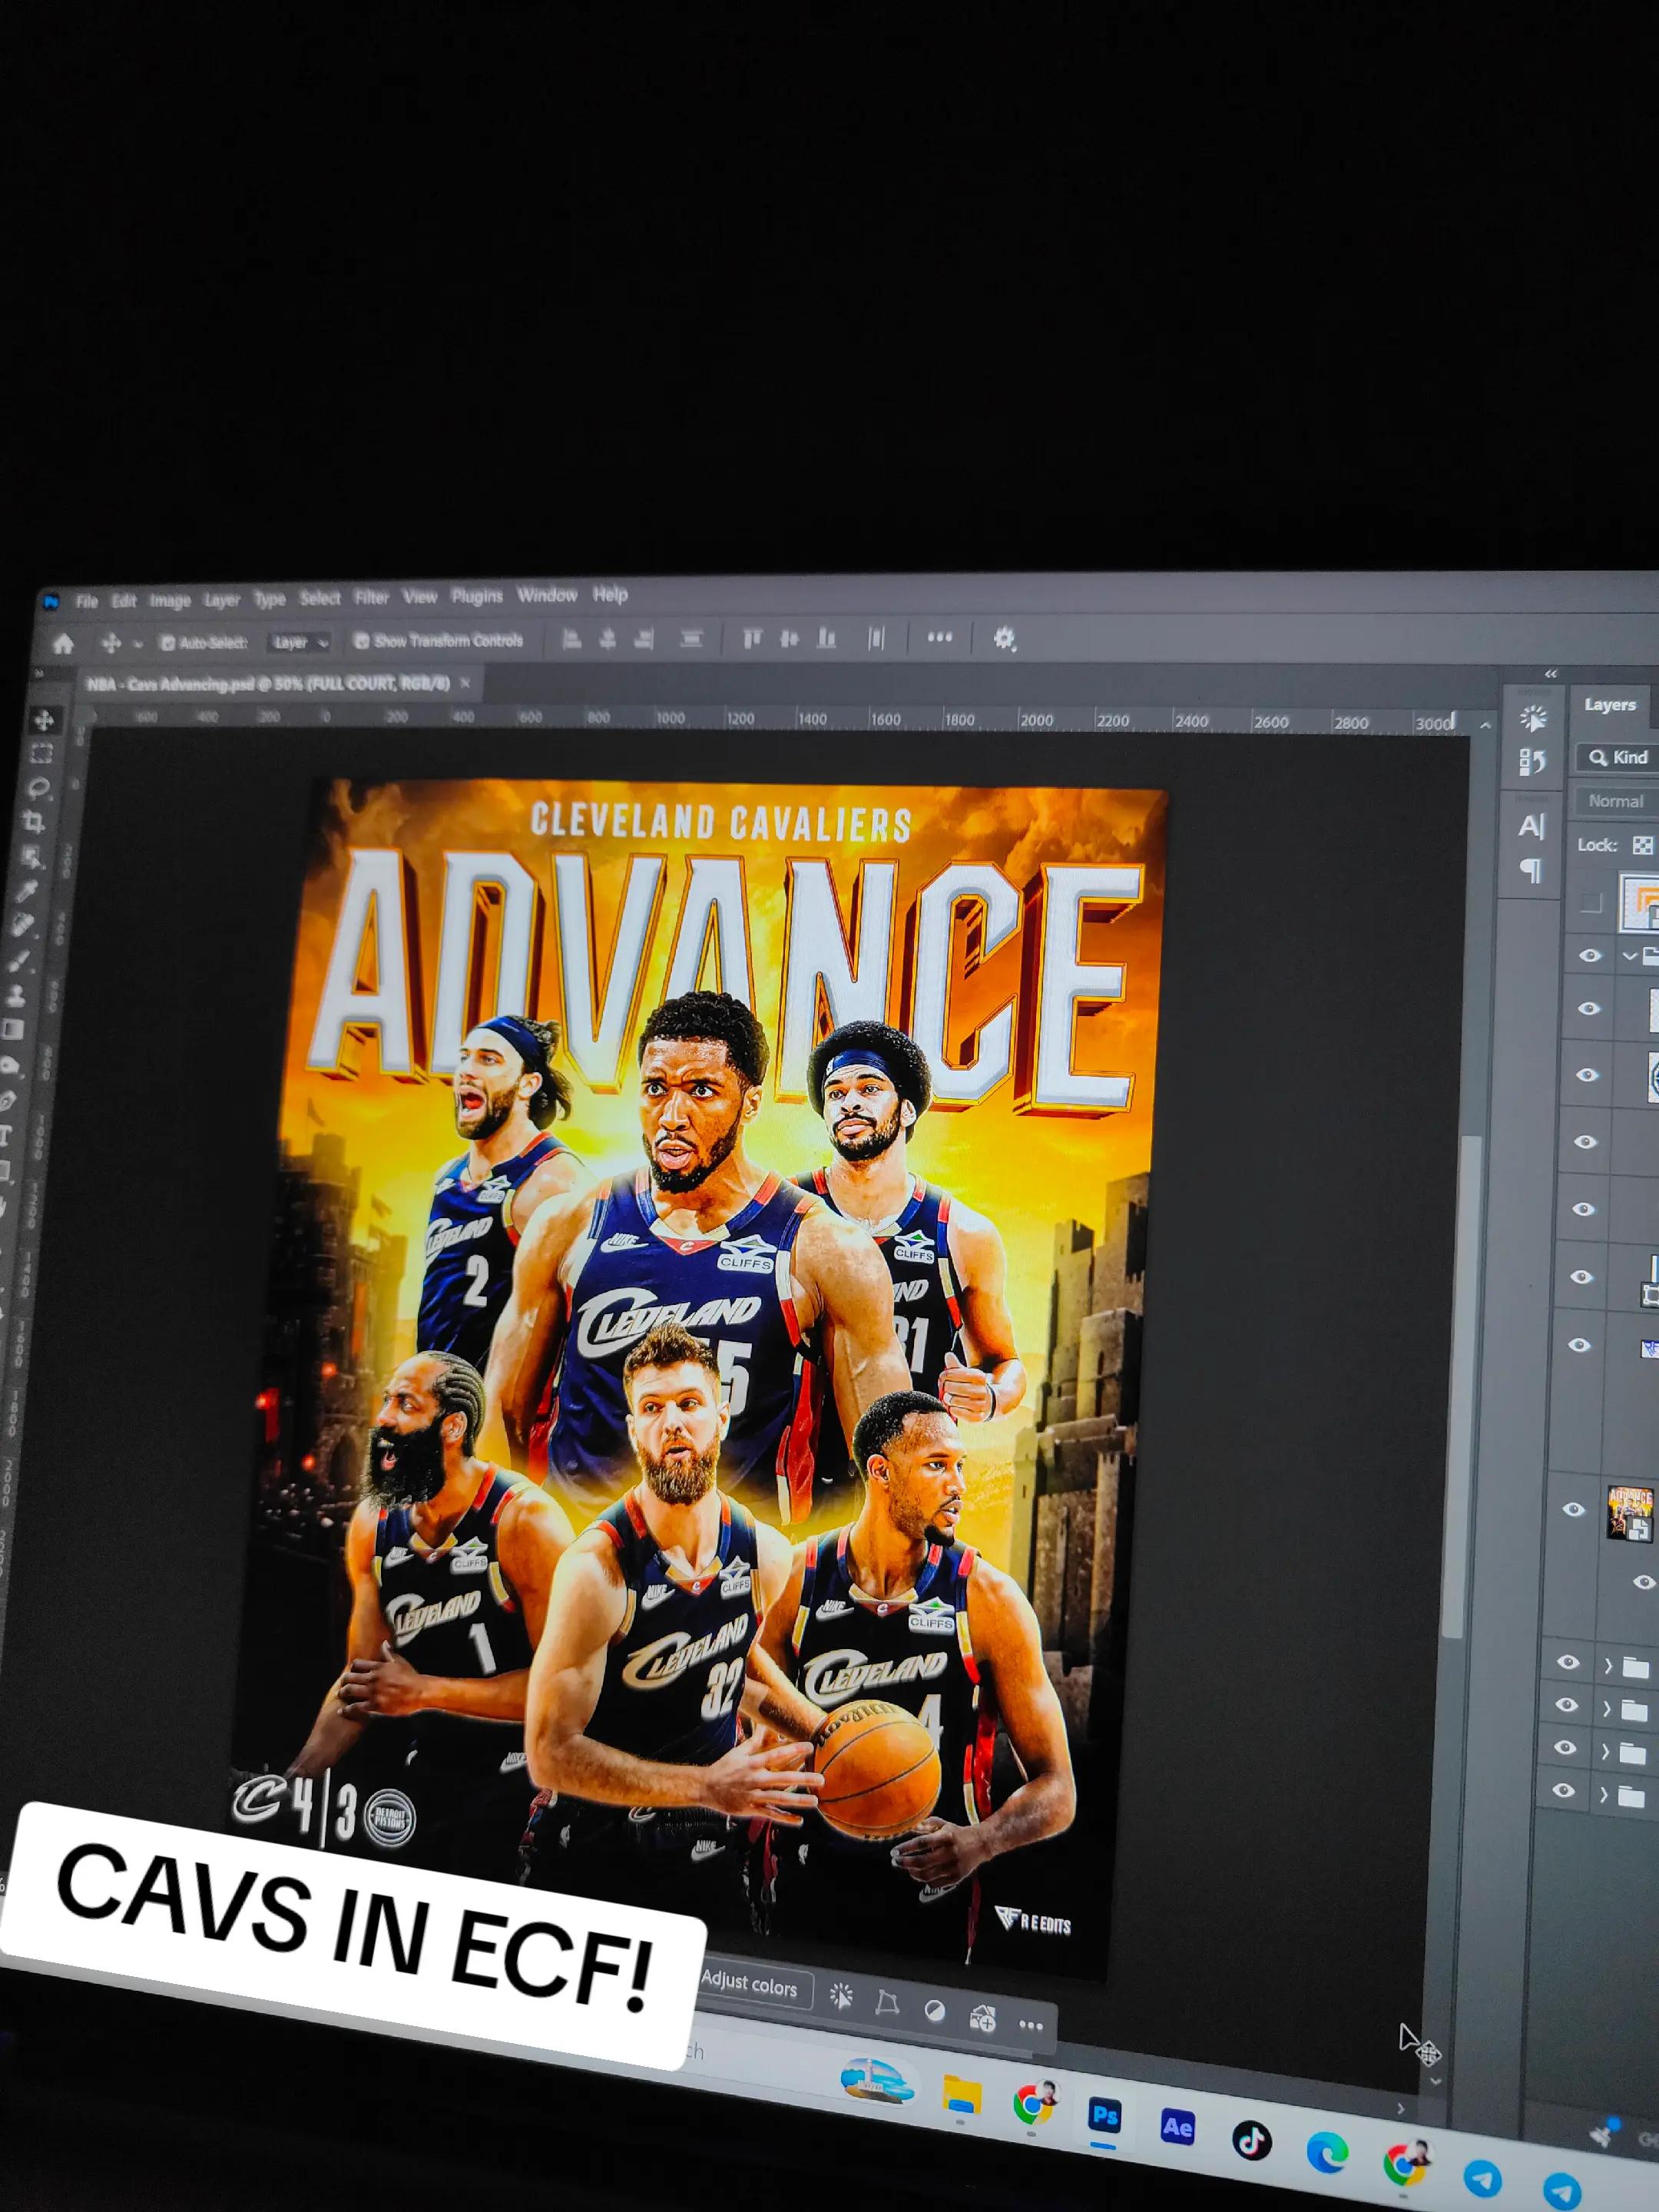Open the options bar gear settings icon
This screenshot has height=2212, width=1659.
coord(1004,638)
